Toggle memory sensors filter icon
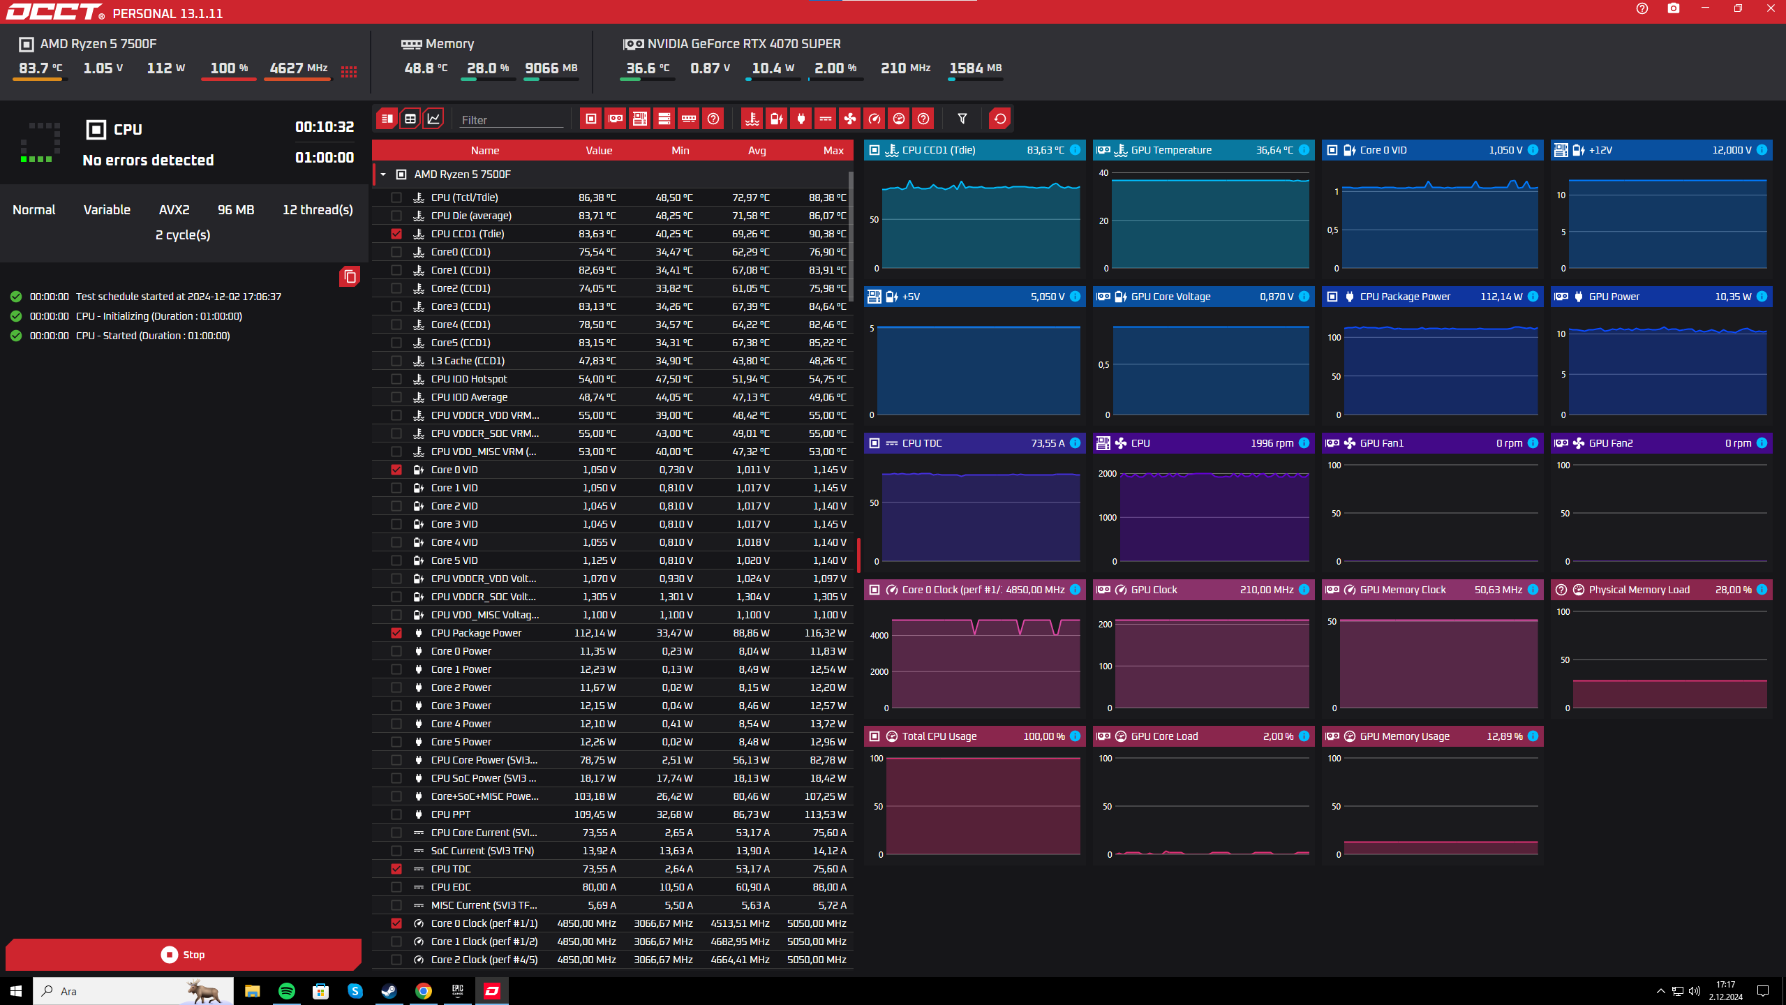1786x1005 pixels. [x=689, y=119]
